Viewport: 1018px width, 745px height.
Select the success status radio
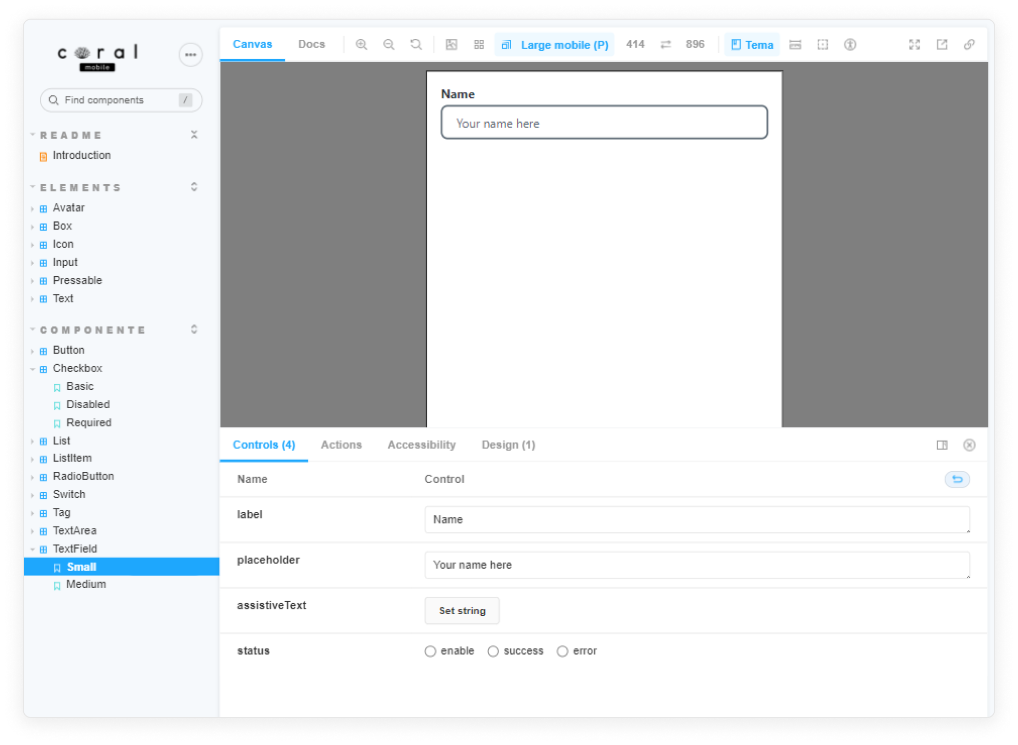click(x=493, y=651)
